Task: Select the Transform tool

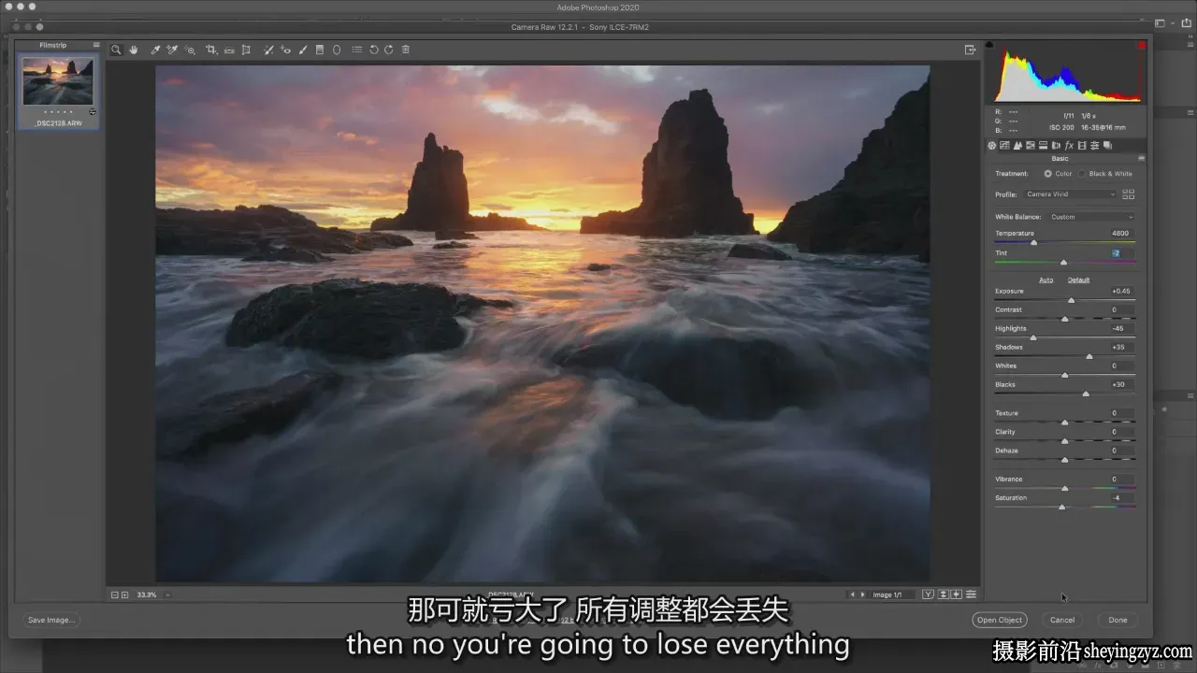Action: (x=246, y=50)
